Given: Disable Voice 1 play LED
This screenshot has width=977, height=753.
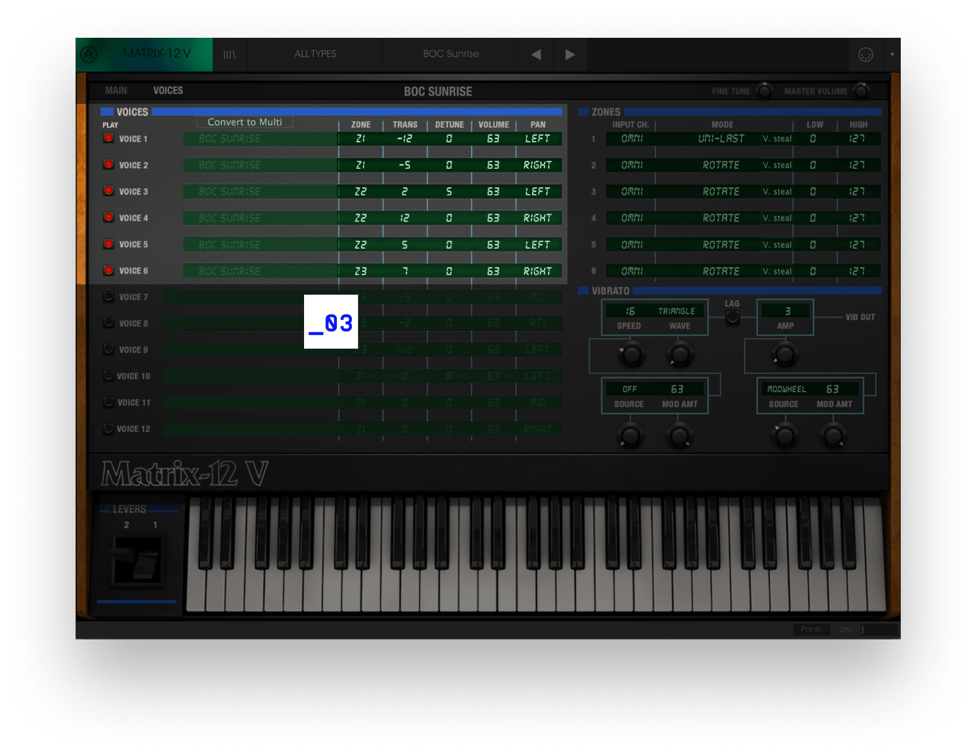Looking at the screenshot, I should pyautogui.click(x=109, y=139).
